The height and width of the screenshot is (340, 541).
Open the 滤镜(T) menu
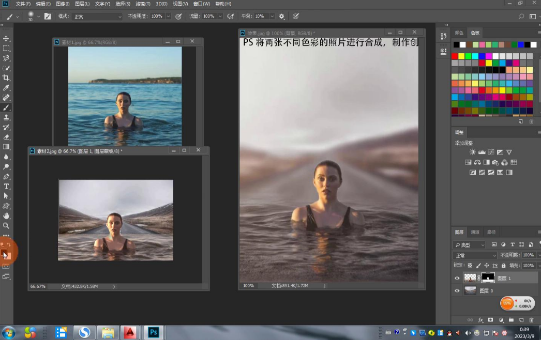pyautogui.click(x=143, y=4)
